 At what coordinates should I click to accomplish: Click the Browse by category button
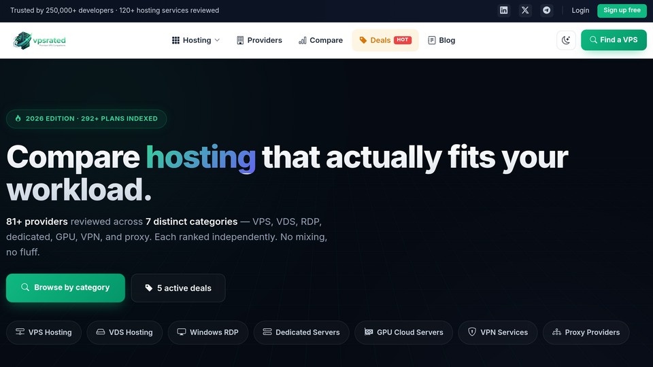65,287
